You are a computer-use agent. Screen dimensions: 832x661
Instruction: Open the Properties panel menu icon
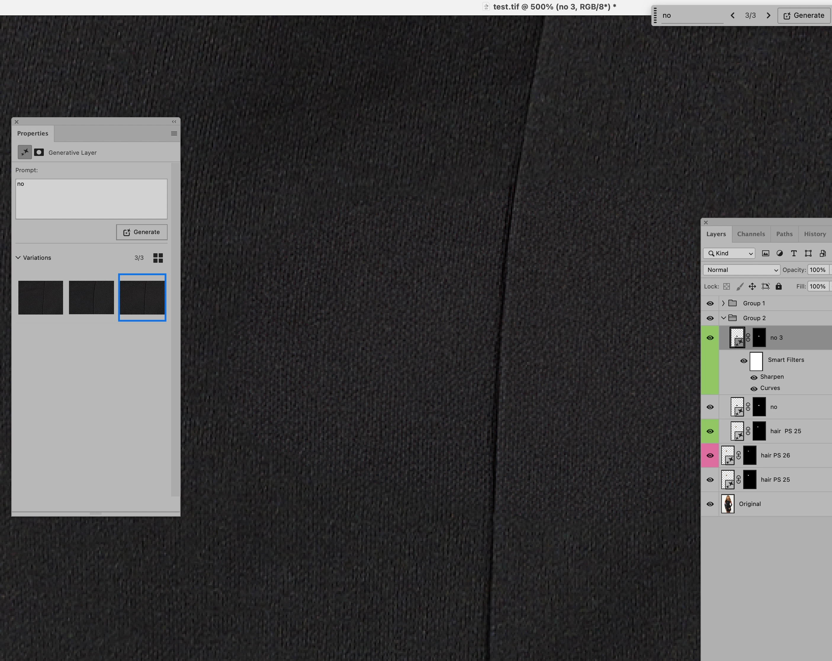(174, 133)
